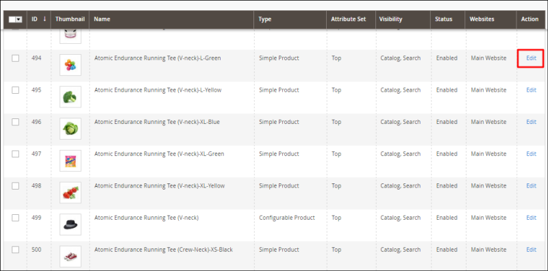Click 'Main Website' cell in row 500
Screen dimensions: 548x271
[488, 250]
